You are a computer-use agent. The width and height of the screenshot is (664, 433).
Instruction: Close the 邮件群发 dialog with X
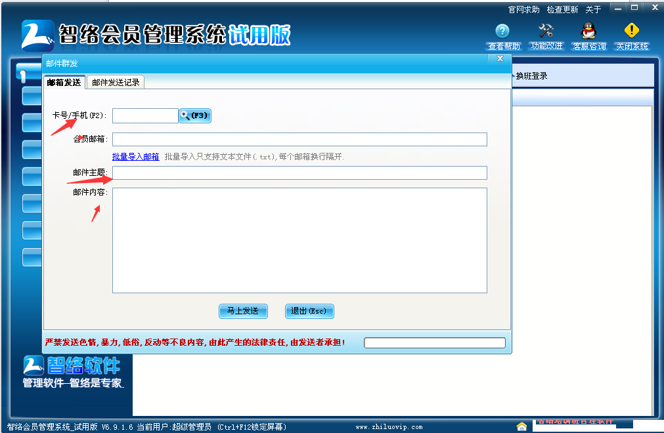pos(500,58)
